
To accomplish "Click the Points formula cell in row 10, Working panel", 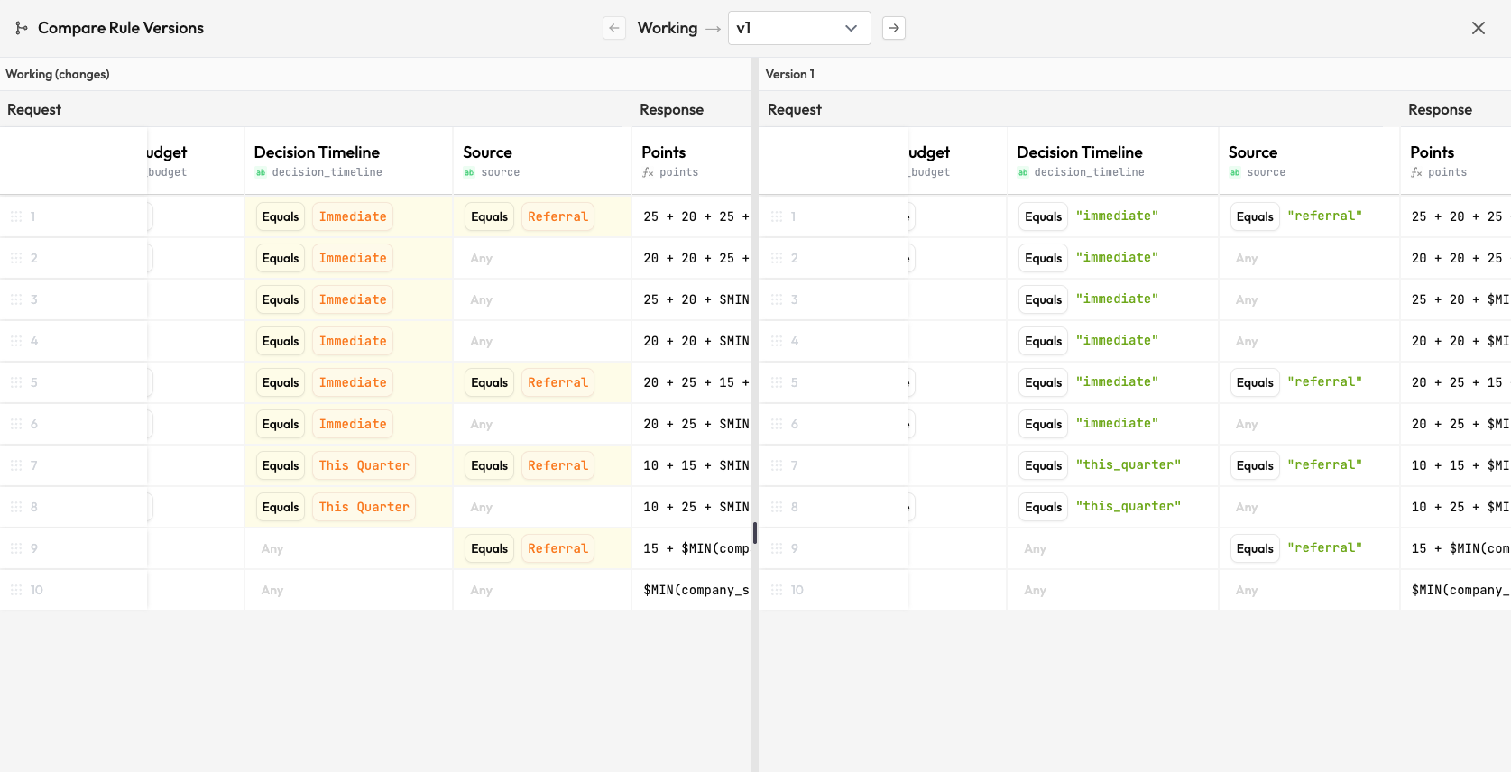I will (695, 590).
